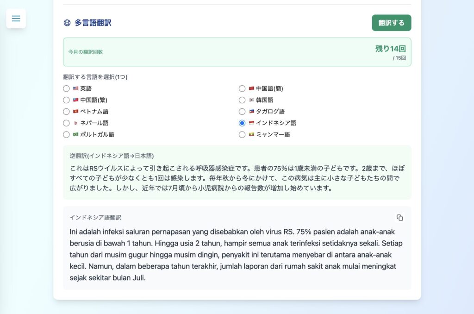Select ポルトガル語 language option
Viewport: 474px width, 314px height.
pos(66,135)
